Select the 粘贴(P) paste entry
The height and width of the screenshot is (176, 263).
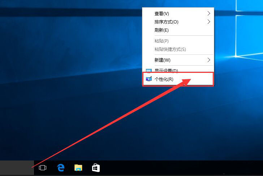(x=178, y=41)
